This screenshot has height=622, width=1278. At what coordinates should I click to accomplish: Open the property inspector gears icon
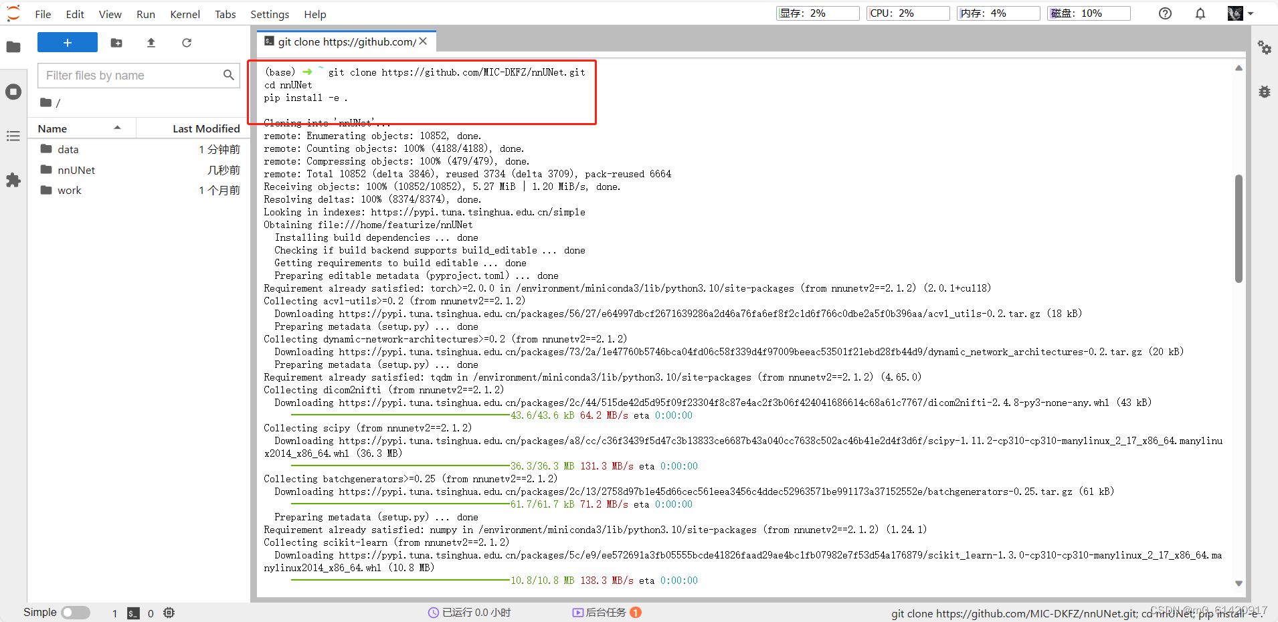click(1265, 47)
